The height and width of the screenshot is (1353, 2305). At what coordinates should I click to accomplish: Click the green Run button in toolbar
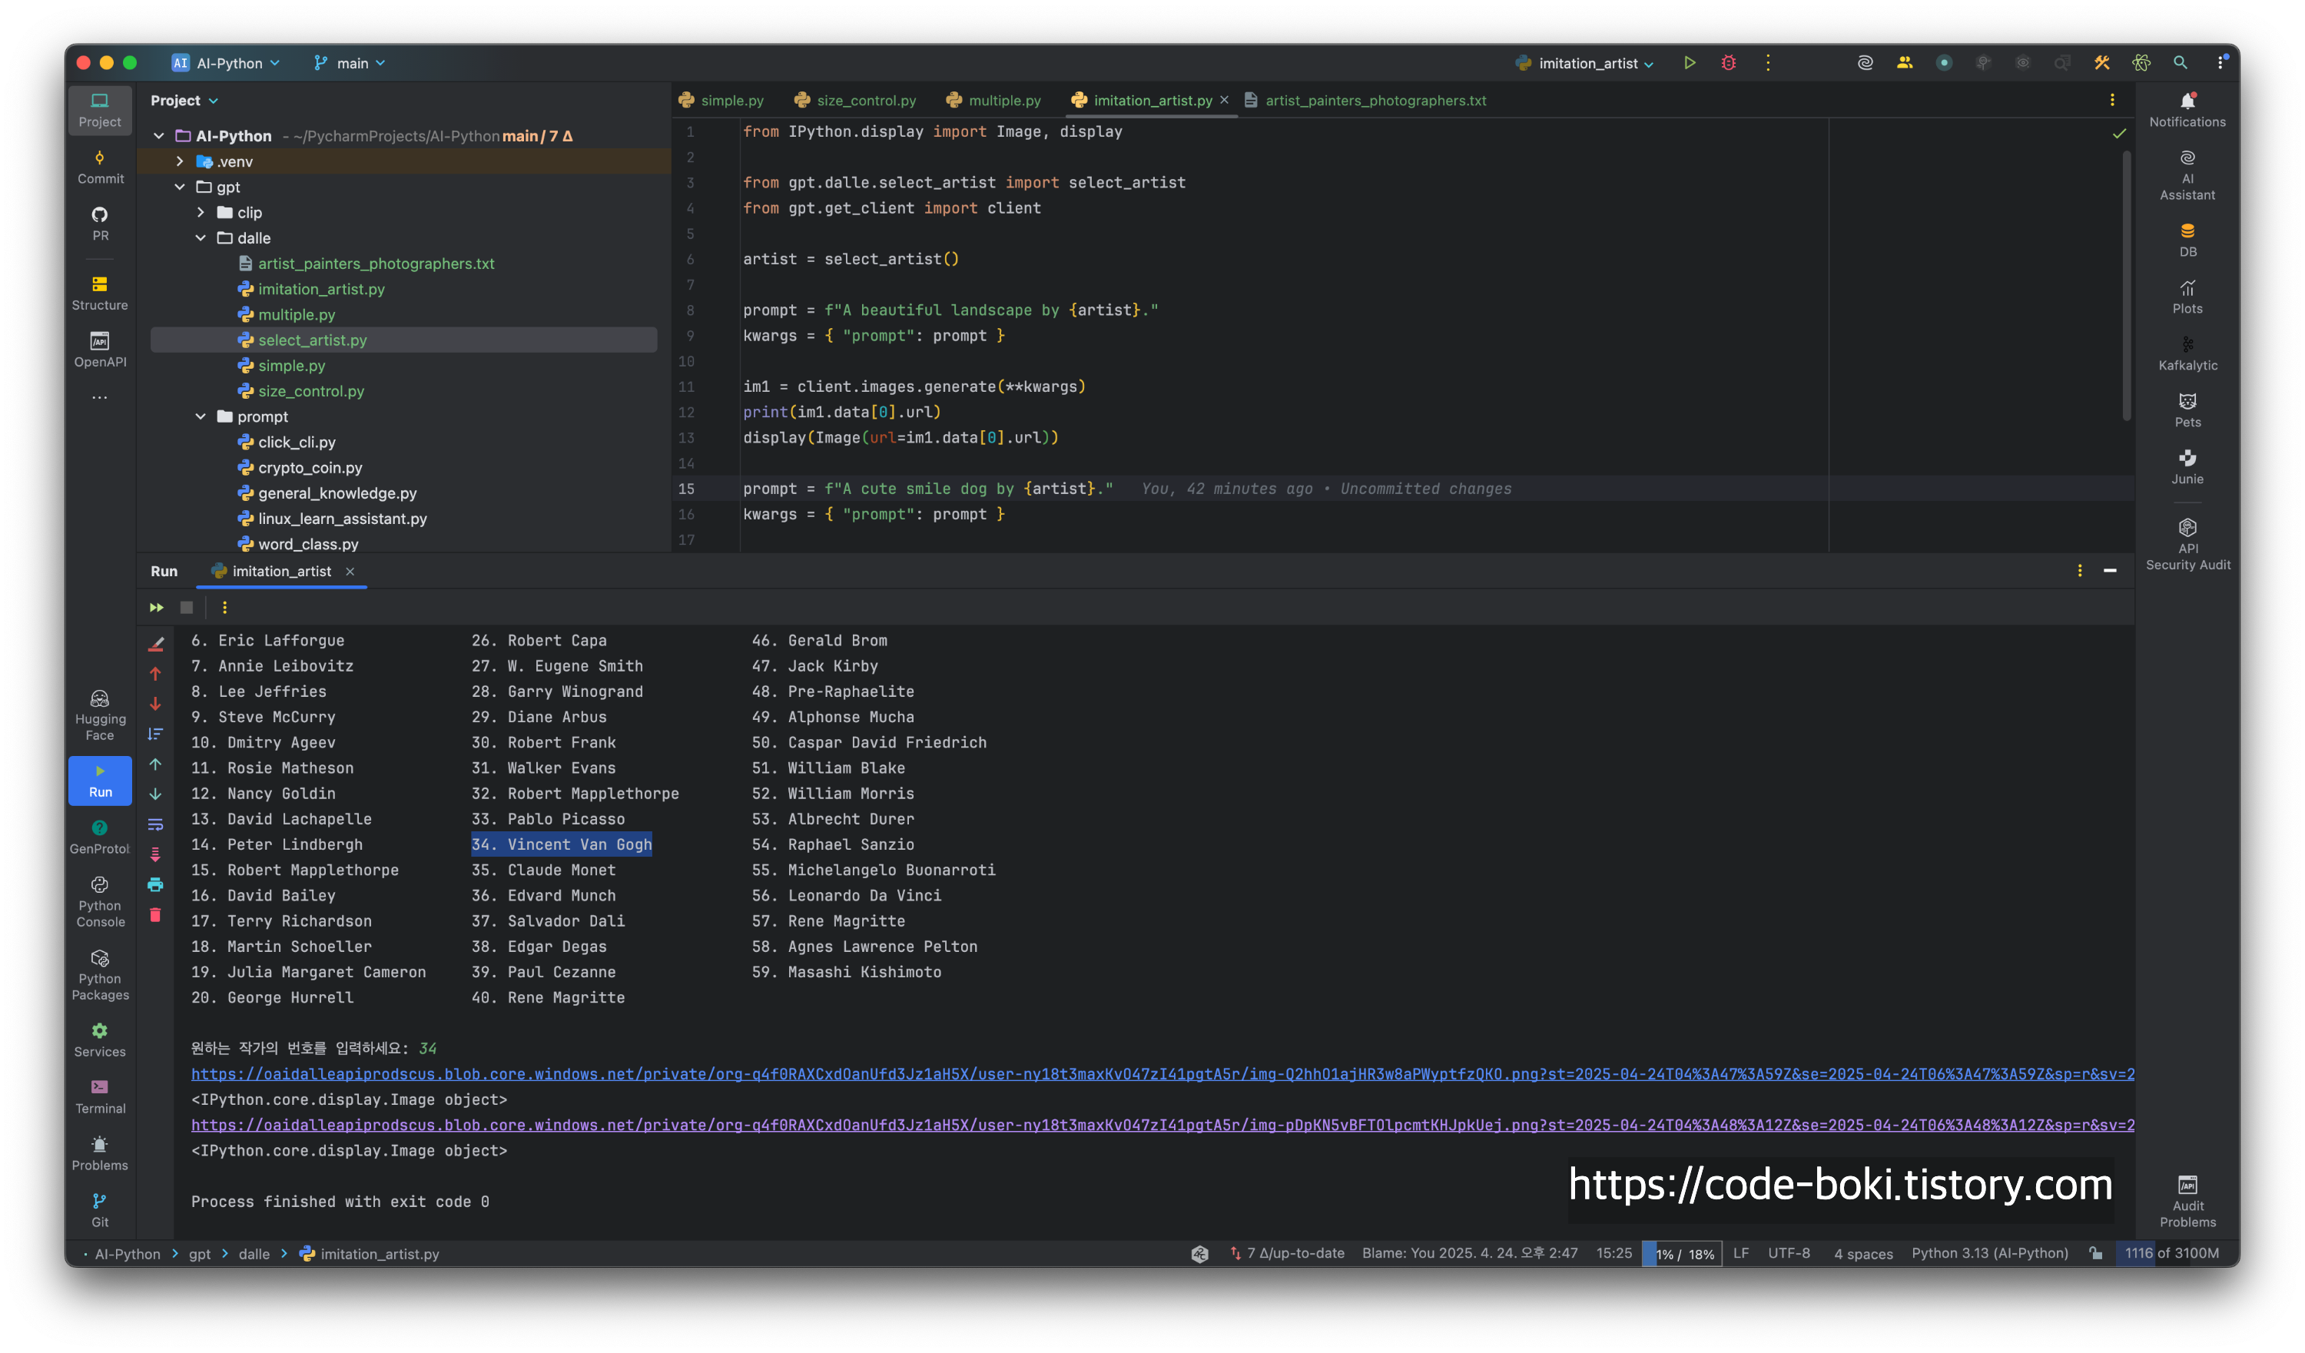(1690, 63)
